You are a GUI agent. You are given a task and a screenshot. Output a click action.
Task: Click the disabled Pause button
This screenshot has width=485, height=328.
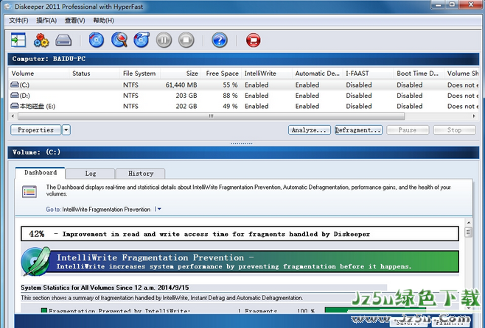coord(408,130)
